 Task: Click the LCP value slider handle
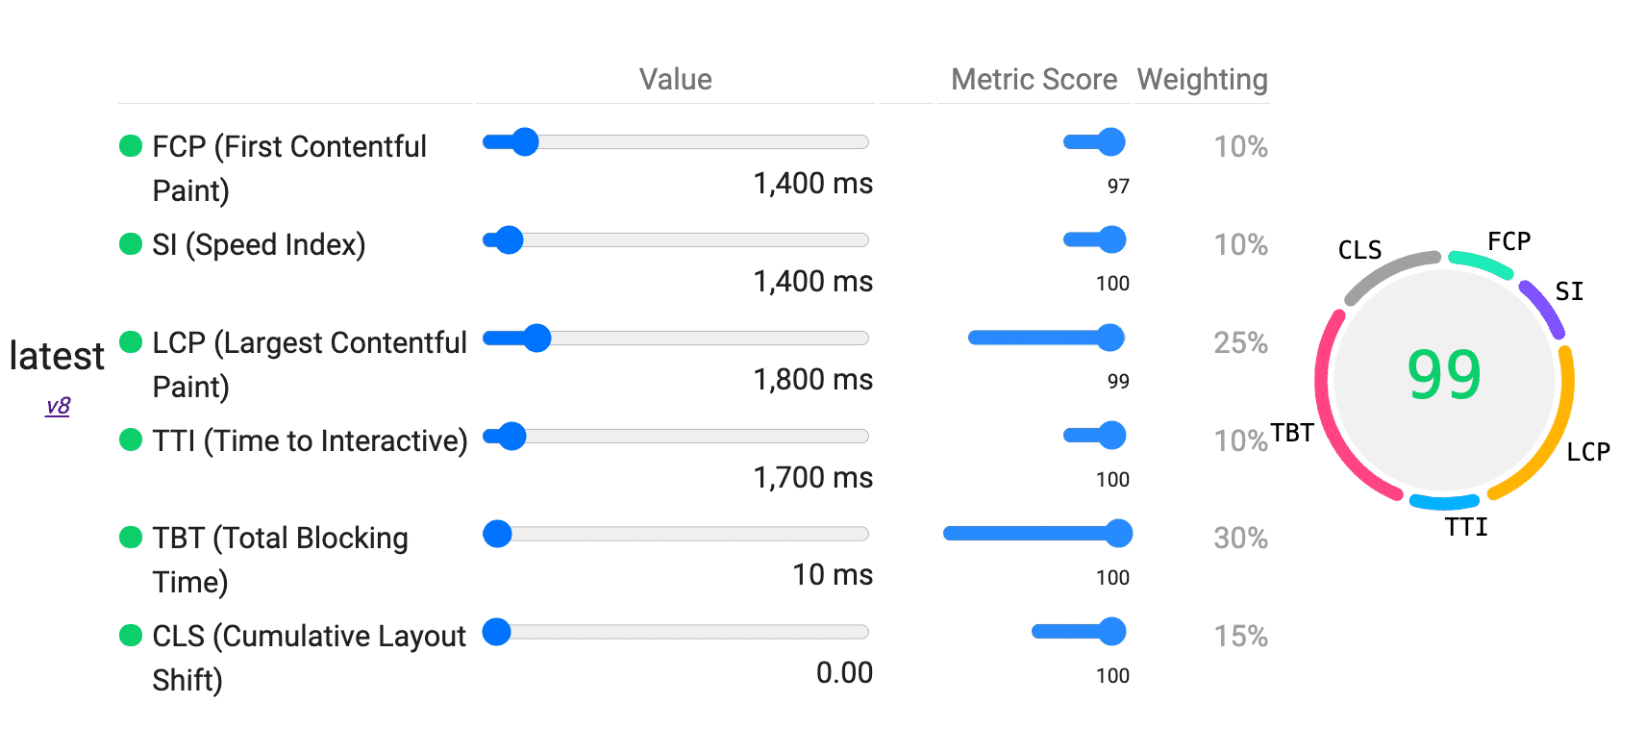(x=536, y=338)
